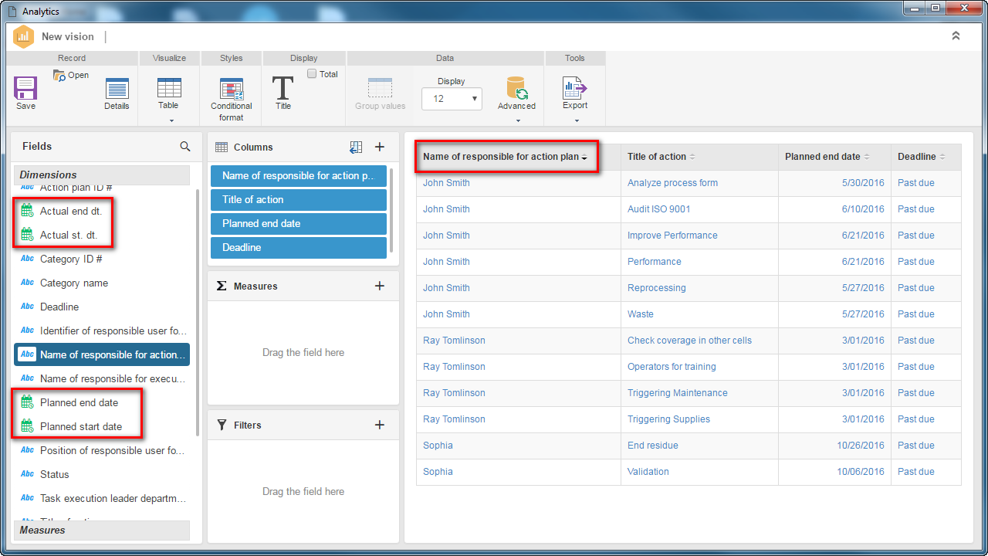Search fields with the magnifier icon
The height and width of the screenshot is (556, 988).
pyautogui.click(x=185, y=146)
